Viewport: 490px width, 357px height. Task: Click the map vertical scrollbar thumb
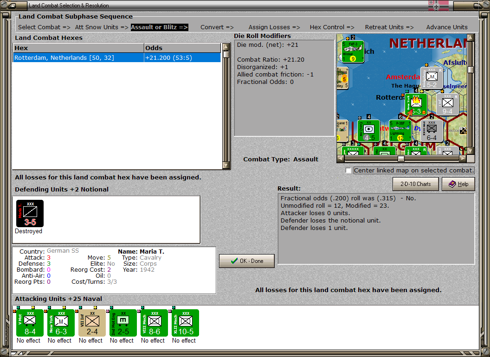(471, 70)
